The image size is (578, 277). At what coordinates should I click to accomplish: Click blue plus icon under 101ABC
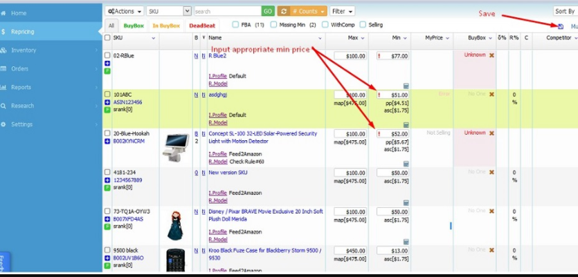(x=107, y=102)
